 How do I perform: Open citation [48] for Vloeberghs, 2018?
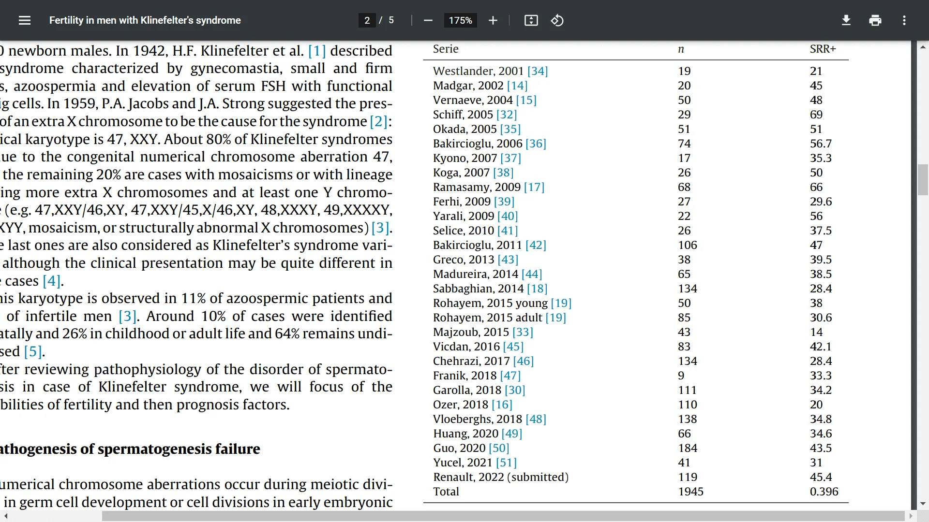[x=536, y=419]
